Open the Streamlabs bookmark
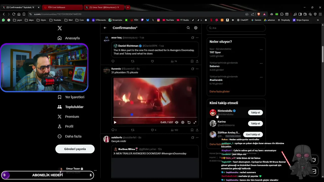 [x=115, y=20]
